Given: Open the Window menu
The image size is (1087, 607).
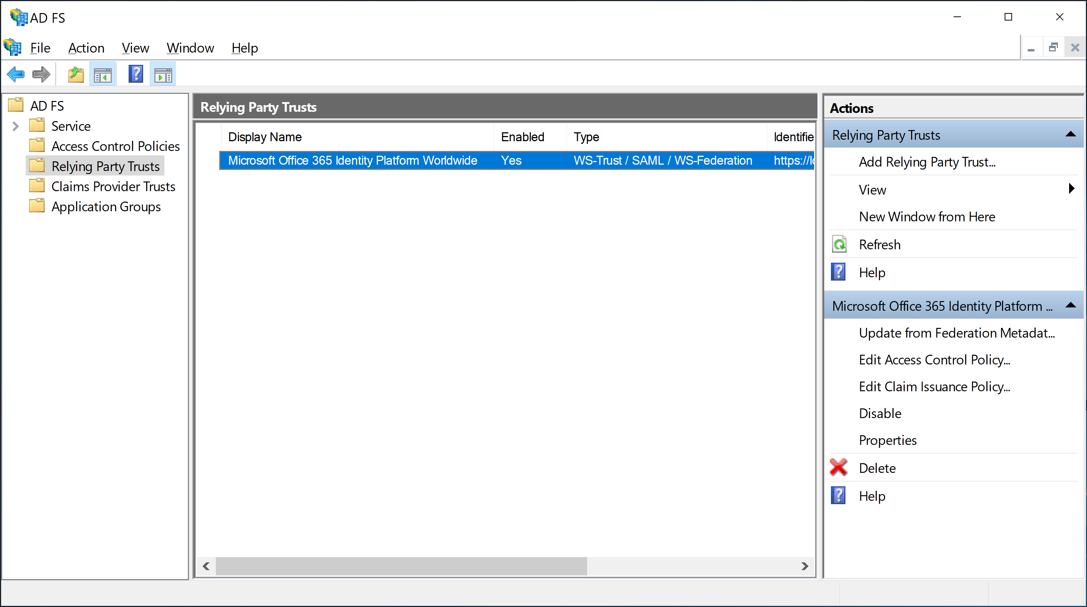Looking at the screenshot, I should (x=190, y=48).
